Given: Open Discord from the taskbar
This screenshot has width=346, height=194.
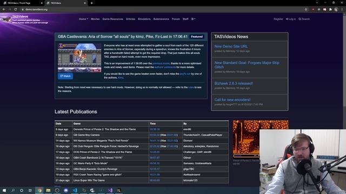Looking at the screenshot, I should [66, 190].
